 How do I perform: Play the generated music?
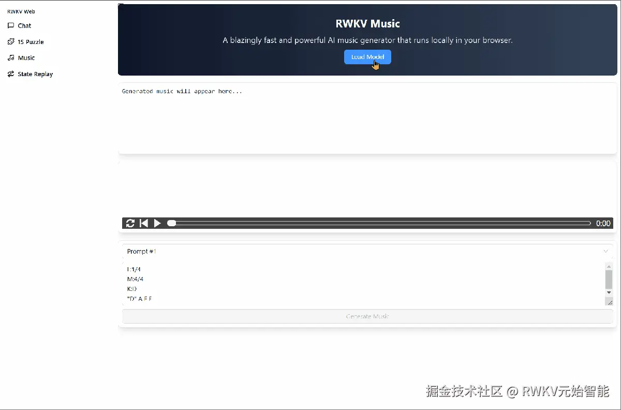tap(157, 223)
